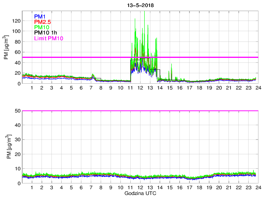Select the blue PM1 legend entry
Viewport: 263px width, 197px height.
pos(40,16)
